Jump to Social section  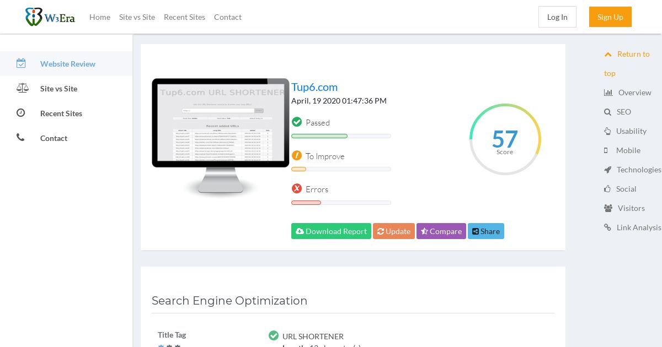pyautogui.click(x=626, y=189)
